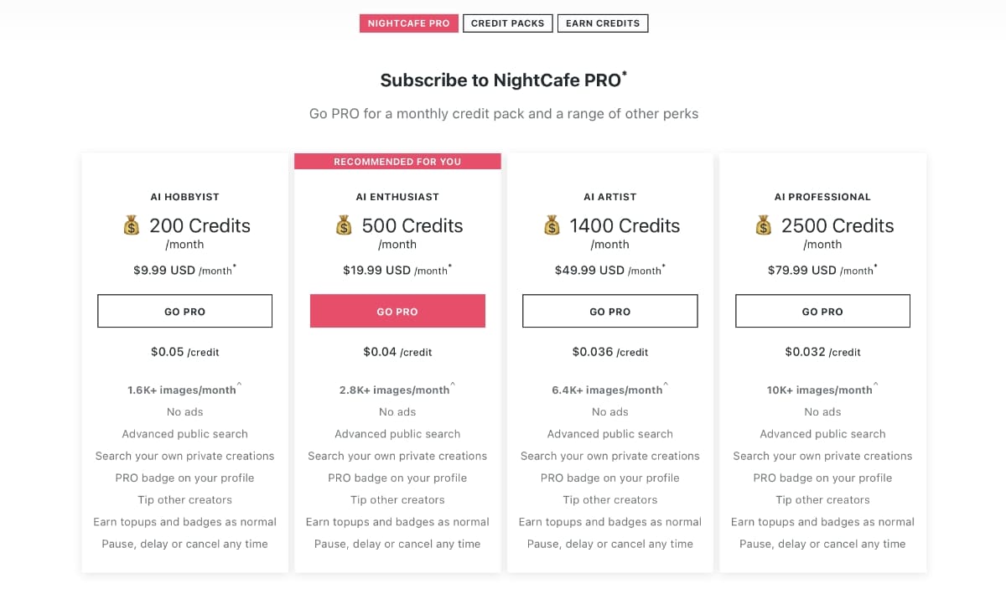Go PRO with the AI Enthusiast plan
The height and width of the screenshot is (594, 1006).
click(x=397, y=311)
